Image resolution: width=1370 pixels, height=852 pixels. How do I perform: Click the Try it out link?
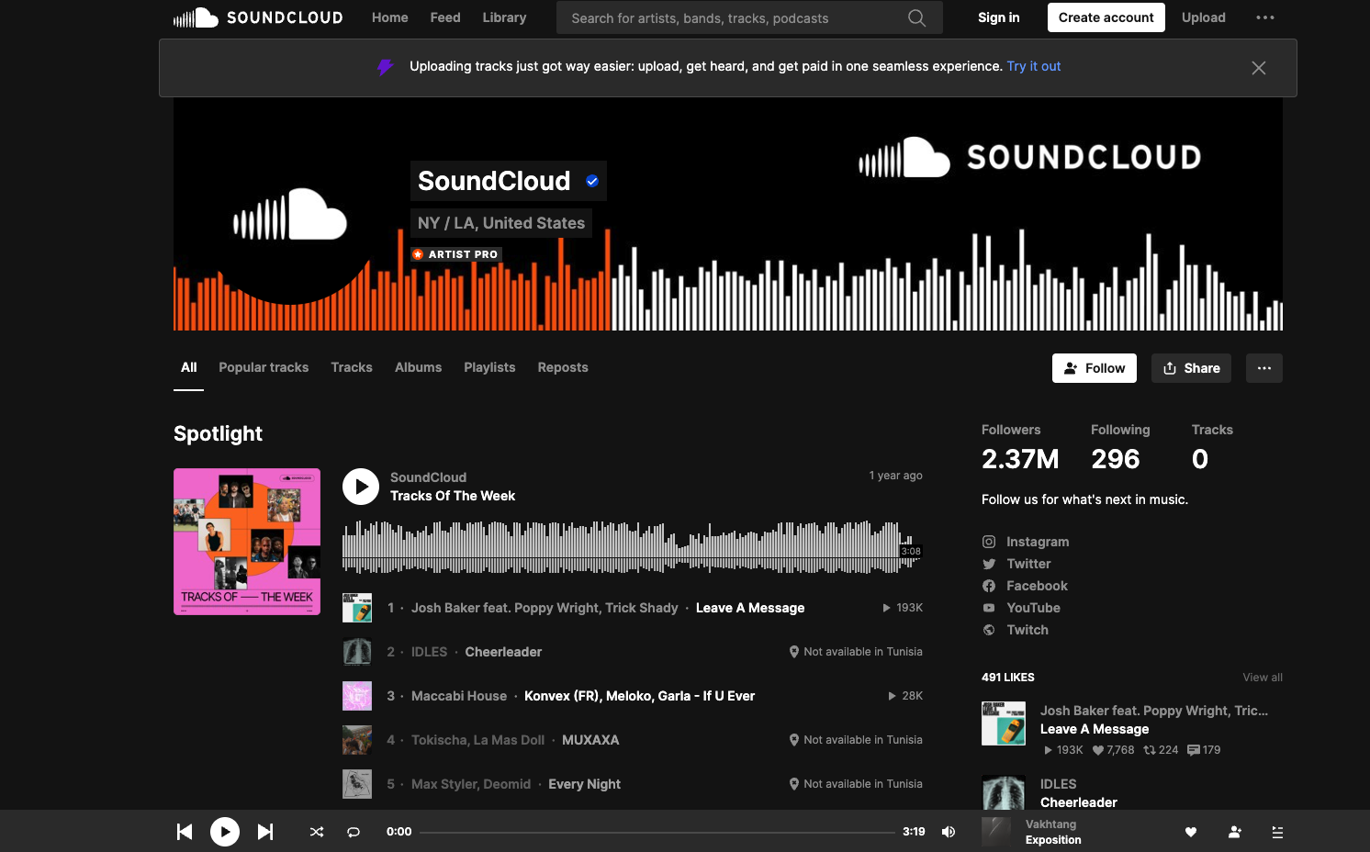[x=1034, y=66]
